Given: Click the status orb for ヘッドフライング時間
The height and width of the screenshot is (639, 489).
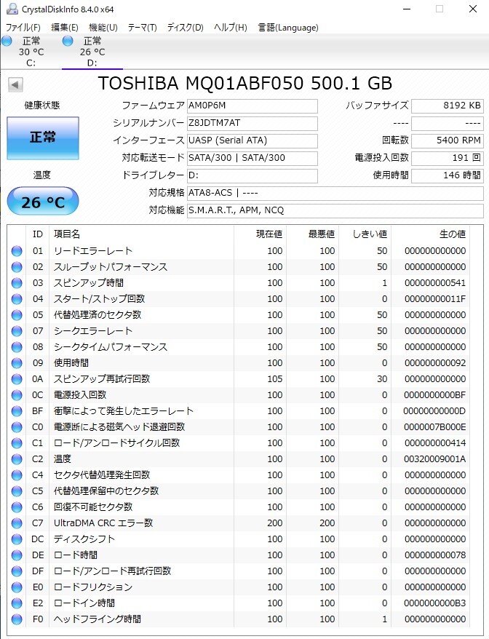Looking at the screenshot, I should coord(16,619).
